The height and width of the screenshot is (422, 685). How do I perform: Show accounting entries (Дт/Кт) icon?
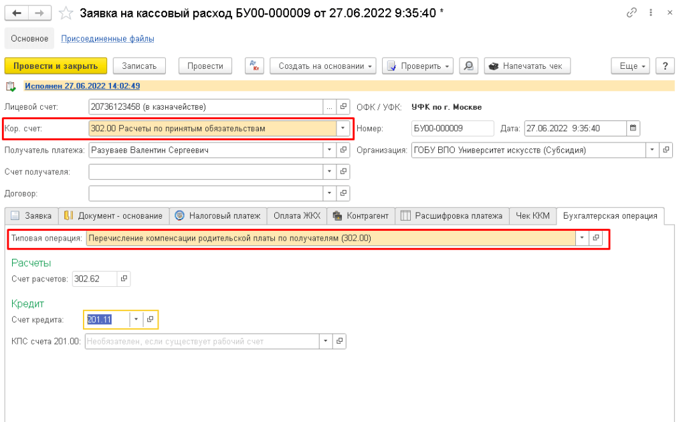point(254,66)
